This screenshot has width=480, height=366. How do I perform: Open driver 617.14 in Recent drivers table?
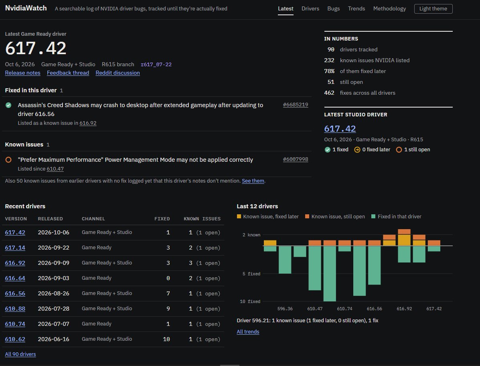[x=15, y=248]
